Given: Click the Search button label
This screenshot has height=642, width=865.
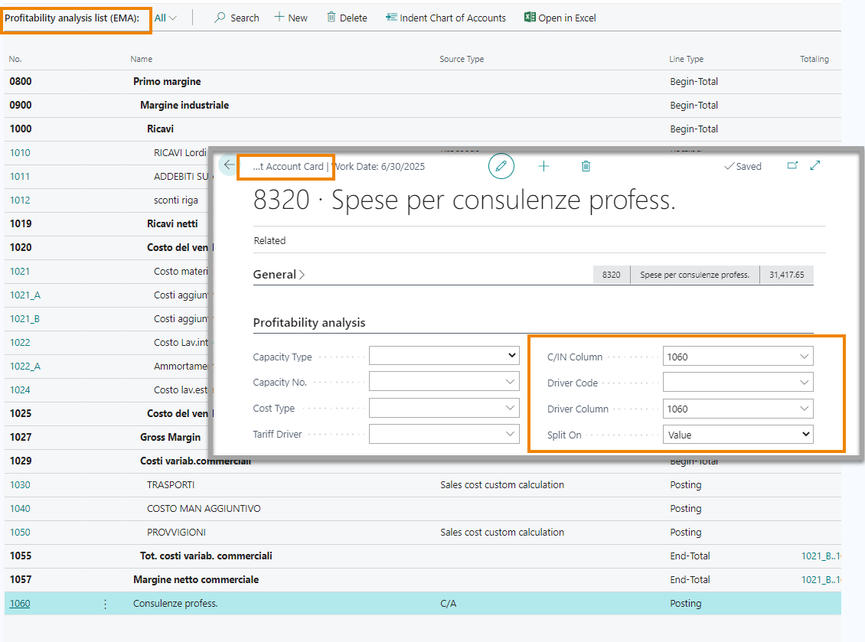Looking at the screenshot, I should point(244,18).
